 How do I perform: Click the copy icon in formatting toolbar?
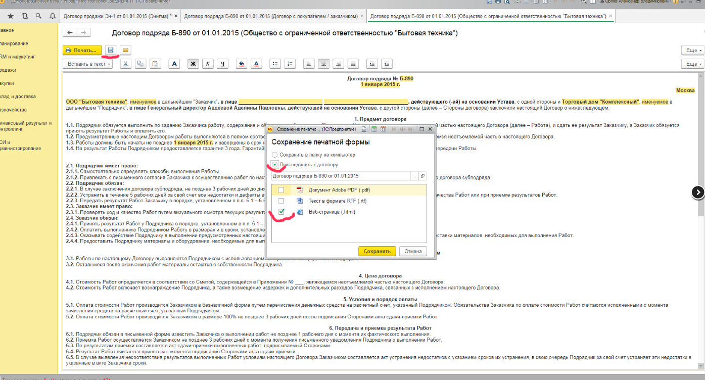(x=140, y=64)
